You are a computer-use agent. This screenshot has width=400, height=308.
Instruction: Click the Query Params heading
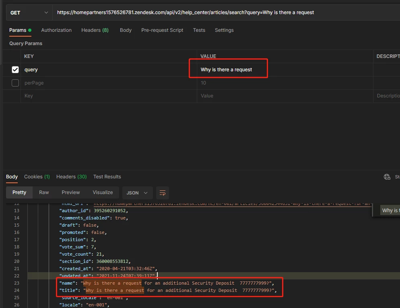(x=26, y=43)
